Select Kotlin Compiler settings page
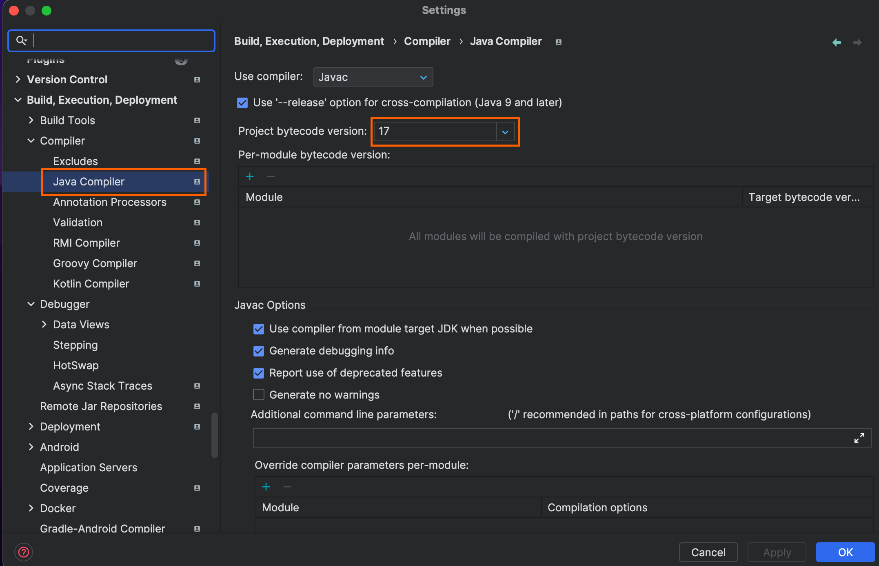Screen dimensions: 879x566 tap(91, 284)
